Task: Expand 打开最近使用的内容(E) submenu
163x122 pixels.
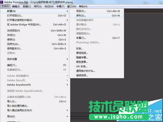Action: click(35, 20)
